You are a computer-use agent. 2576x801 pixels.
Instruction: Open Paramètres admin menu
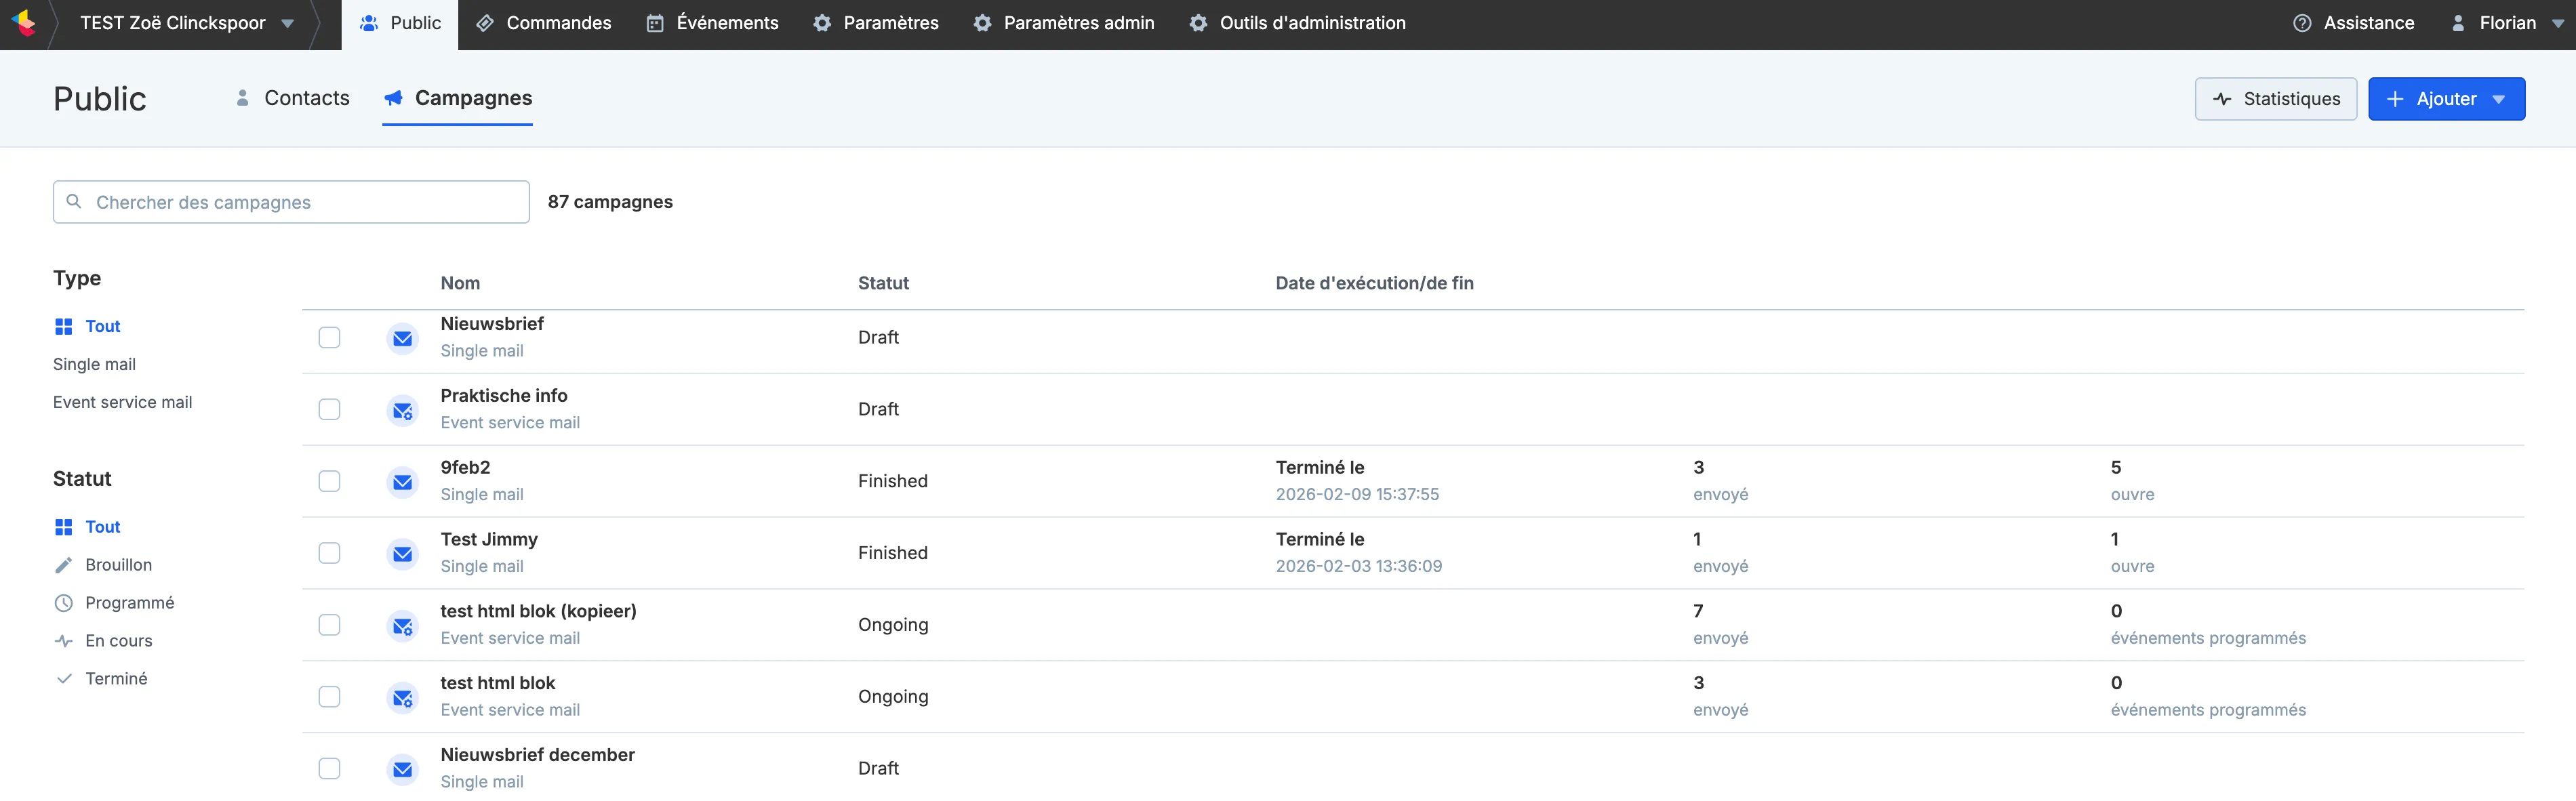pos(1064,23)
